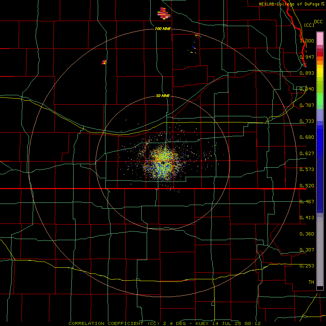Select the 0.947 scale value

coord(307,57)
